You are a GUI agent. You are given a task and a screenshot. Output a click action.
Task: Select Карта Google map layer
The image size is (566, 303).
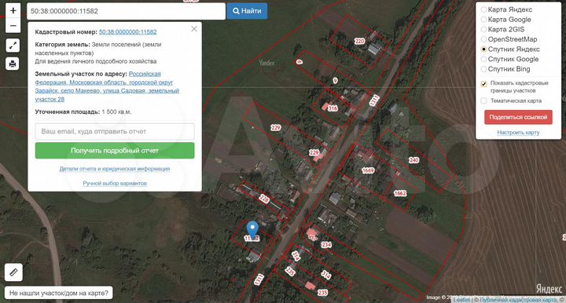pos(483,20)
